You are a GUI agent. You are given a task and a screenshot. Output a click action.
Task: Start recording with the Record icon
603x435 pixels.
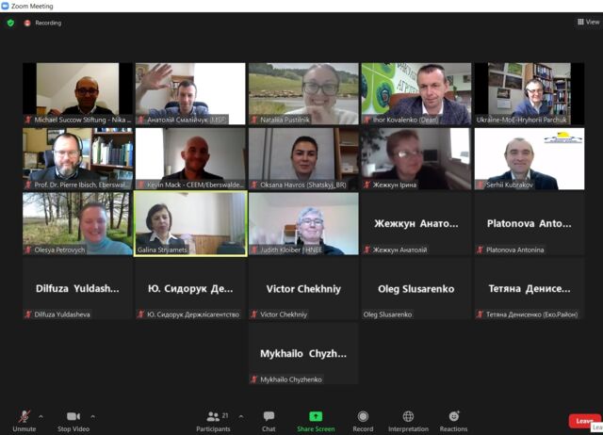363,416
